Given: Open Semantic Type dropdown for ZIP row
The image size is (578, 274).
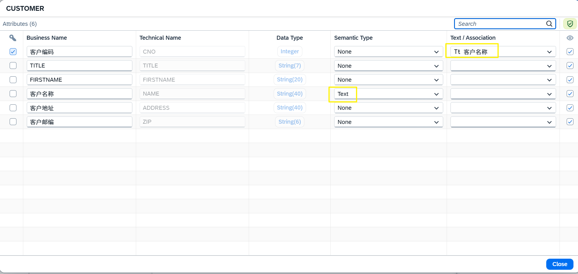Looking at the screenshot, I should [388, 122].
